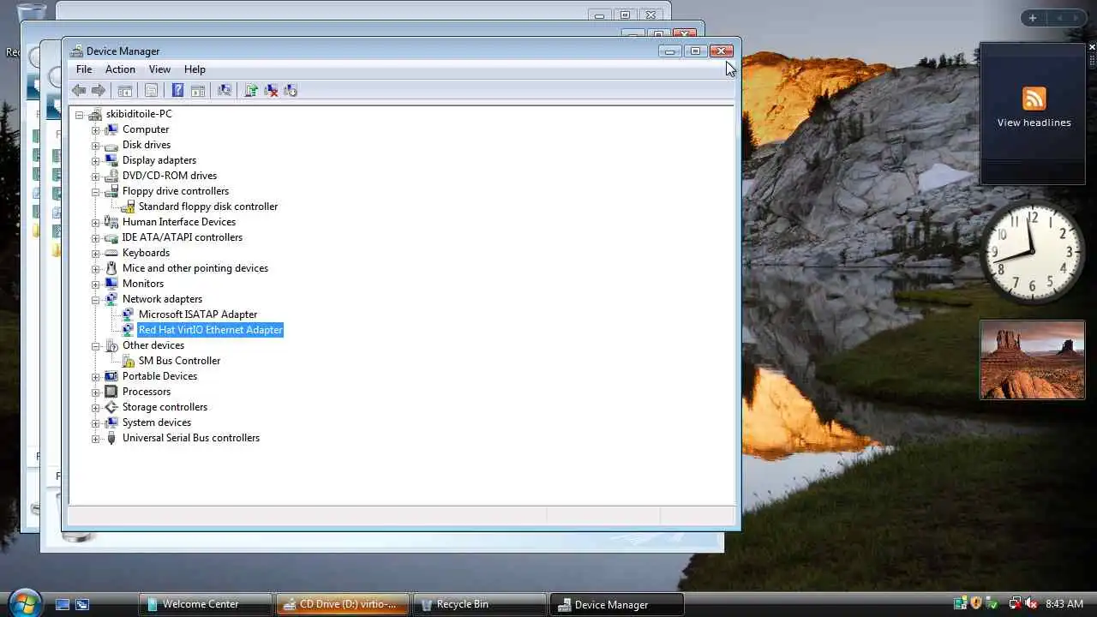Image resolution: width=1097 pixels, height=617 pixels.
Task: Collapse the skibiditoile-PC root node
Action: pos(80,115)
